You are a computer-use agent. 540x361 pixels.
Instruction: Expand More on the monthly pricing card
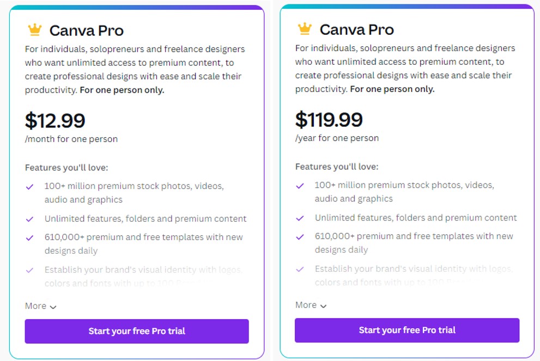(36, 306)
